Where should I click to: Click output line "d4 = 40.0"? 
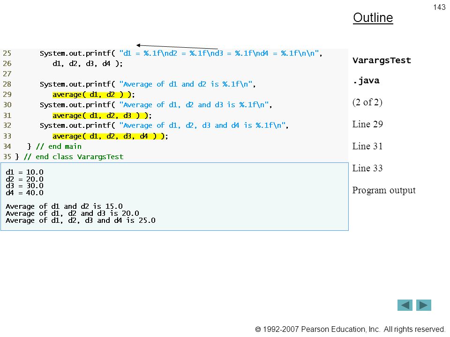click(25, 192)
